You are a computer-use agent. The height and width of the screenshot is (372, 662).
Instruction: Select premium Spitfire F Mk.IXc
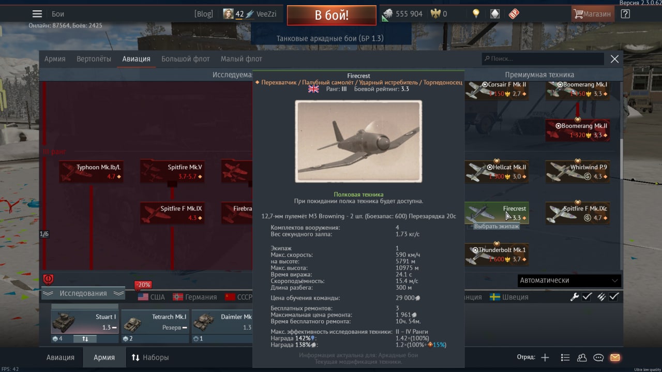coord(578,213)
